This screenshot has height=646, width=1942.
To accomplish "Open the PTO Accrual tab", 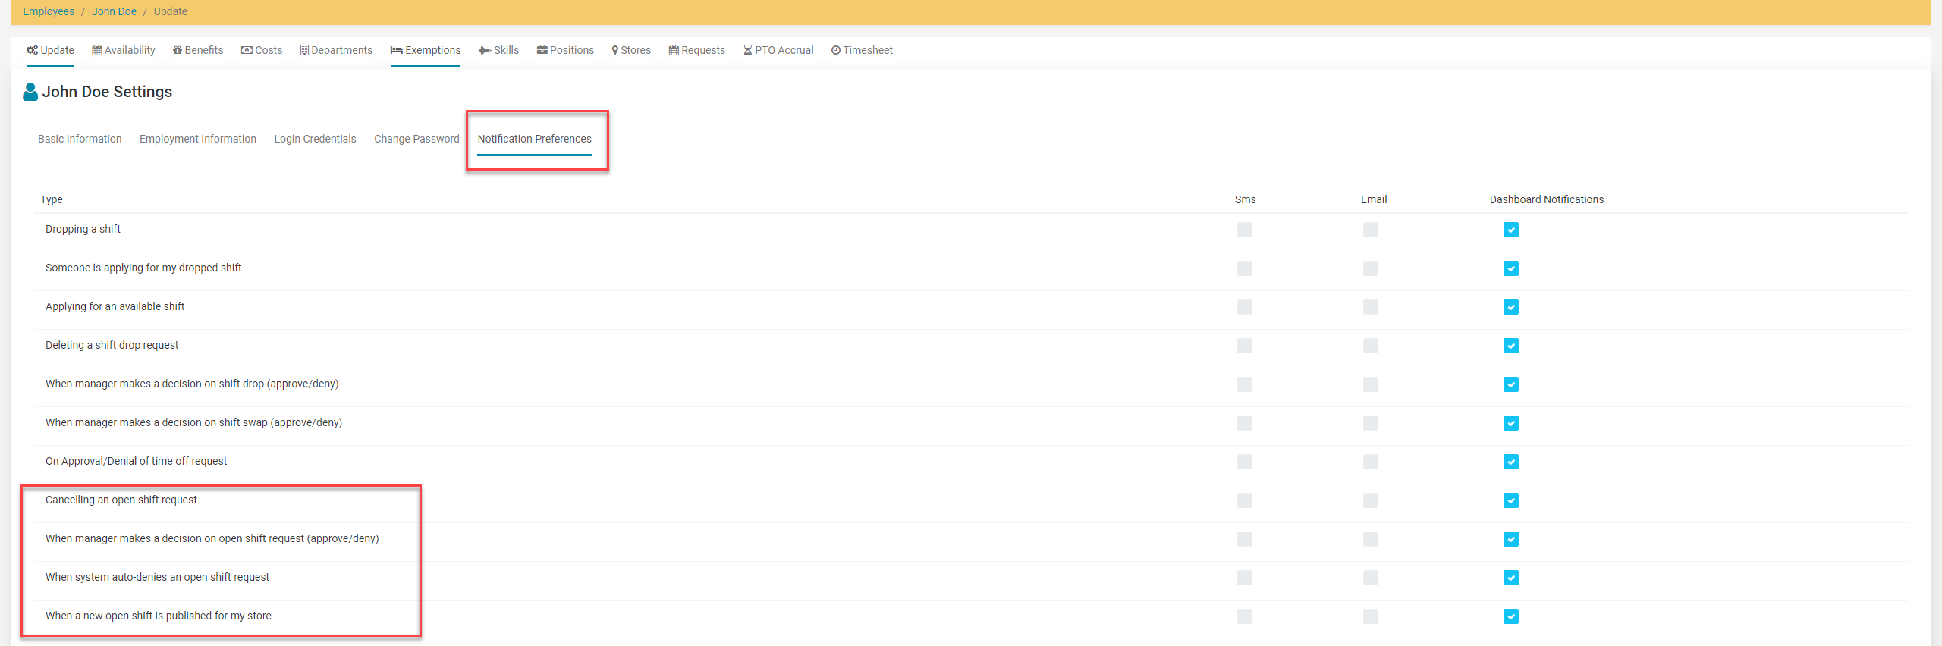I will tap(778, 50).
